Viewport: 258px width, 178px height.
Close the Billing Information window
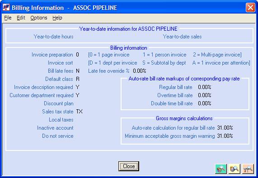[250, 7]
